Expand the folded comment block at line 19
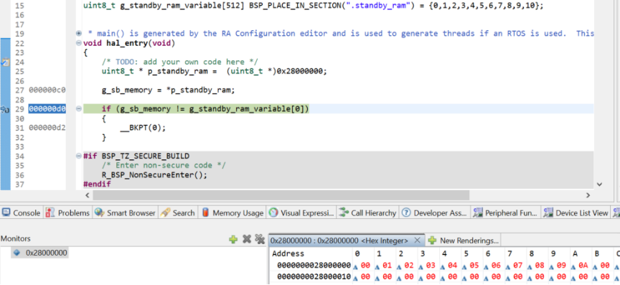 point(79,33)
